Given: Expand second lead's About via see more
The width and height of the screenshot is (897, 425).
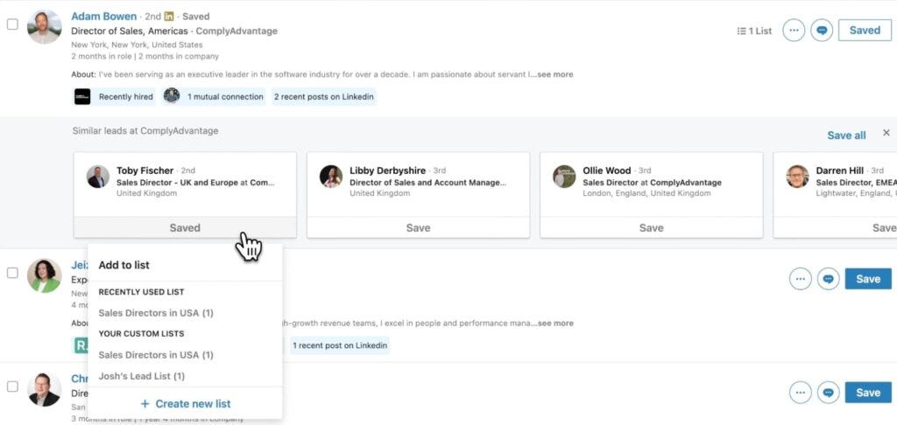Looking at the screenshot, I should tap(554, 323).
